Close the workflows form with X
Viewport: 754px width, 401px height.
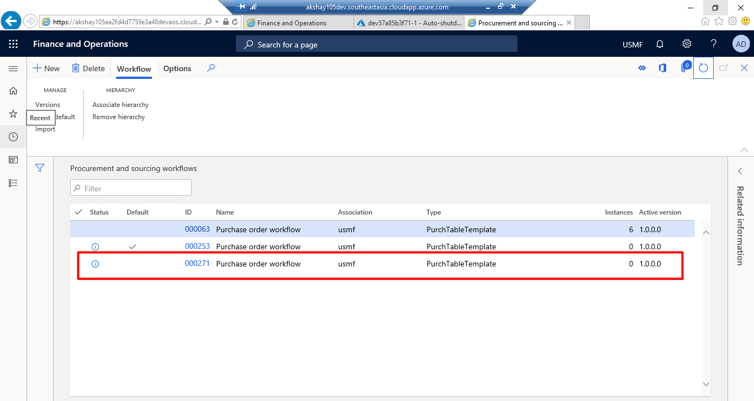tap(744, 68)
